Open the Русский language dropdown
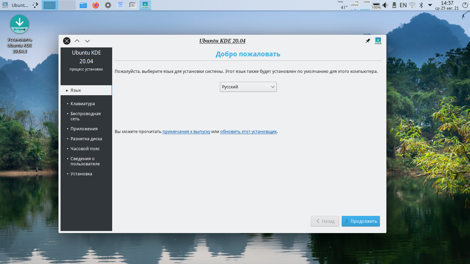Screen dimensions: 470x264 pos(248,87)
